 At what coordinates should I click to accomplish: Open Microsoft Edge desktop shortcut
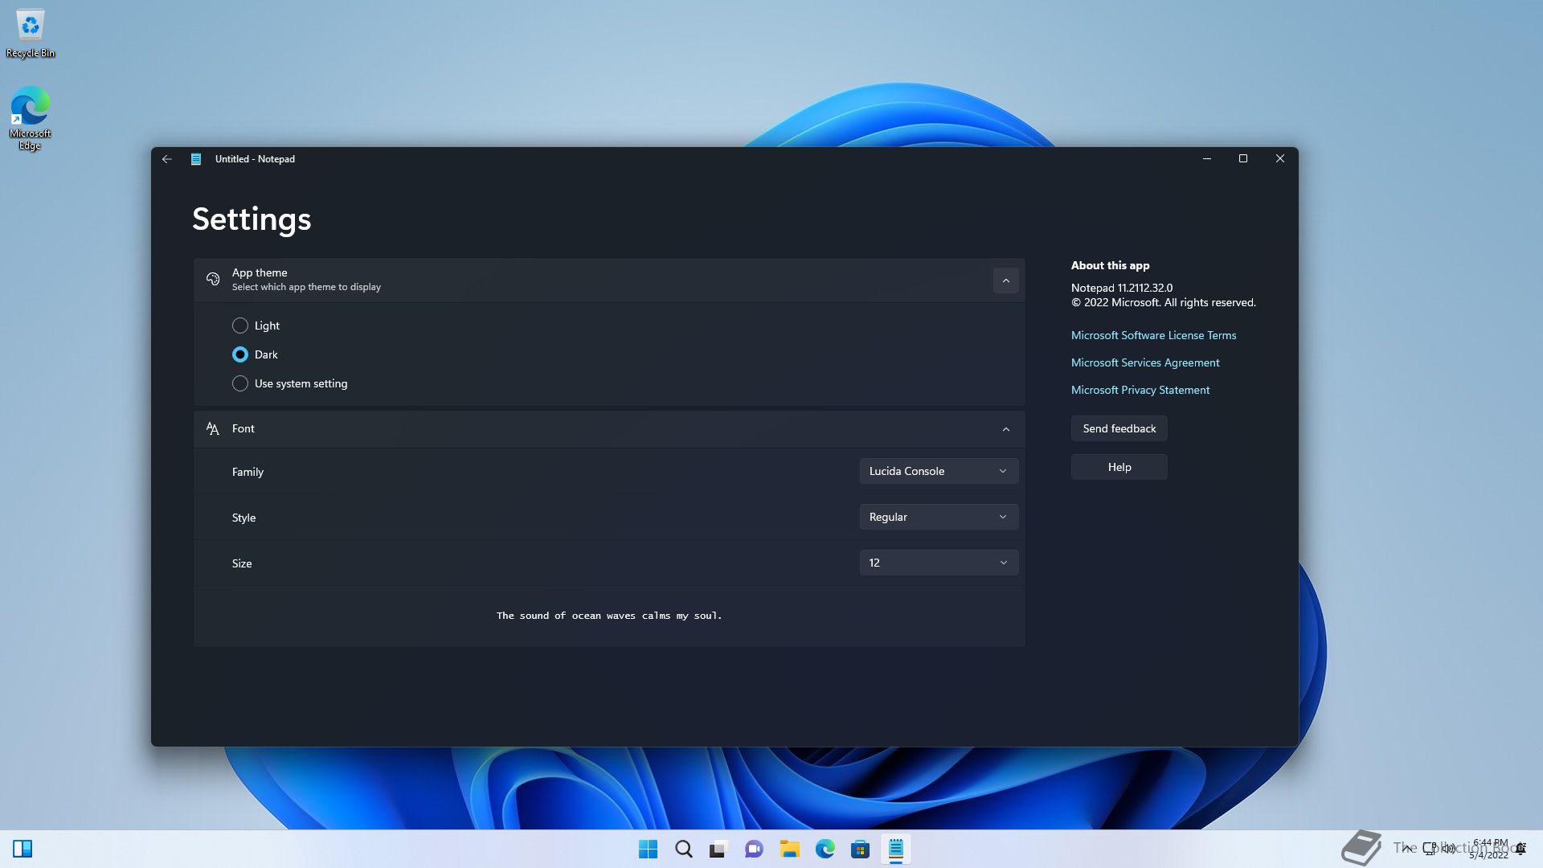31,118
